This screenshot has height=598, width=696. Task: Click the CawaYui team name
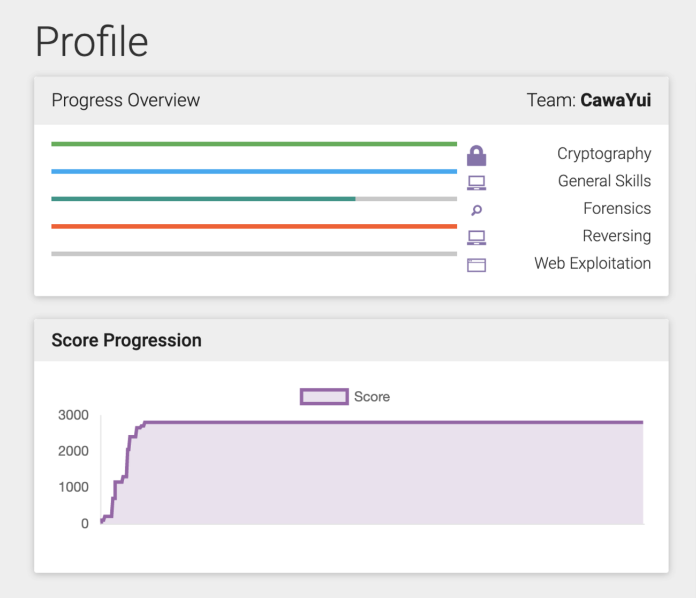pyautogui.click(x=615, y=100)
